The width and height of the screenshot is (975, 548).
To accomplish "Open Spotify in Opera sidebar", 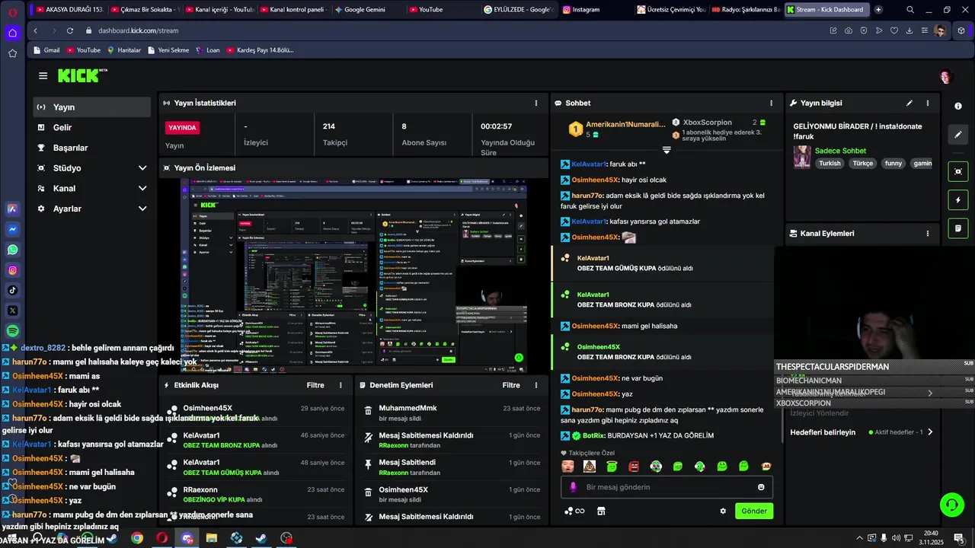I will tap(12, 331).
